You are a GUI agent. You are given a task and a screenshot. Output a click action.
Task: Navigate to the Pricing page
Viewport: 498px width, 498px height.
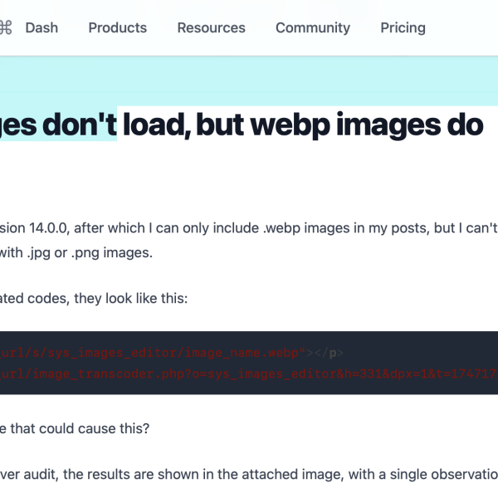coord(403,27)
